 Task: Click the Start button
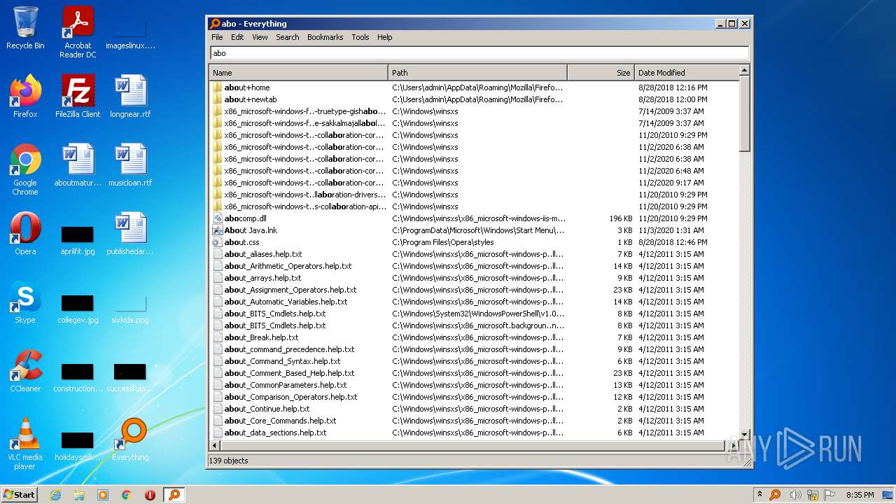pyautogui.click(x=20, y=495)
